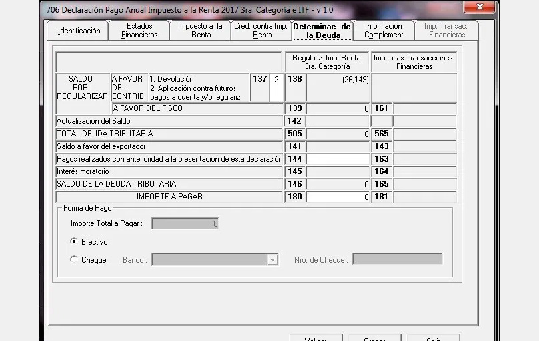Image resolution: width=539 pixels, height=341 pixels.
Task: Click casilla 144 pagos realizados field
Action: click(338, 159)
